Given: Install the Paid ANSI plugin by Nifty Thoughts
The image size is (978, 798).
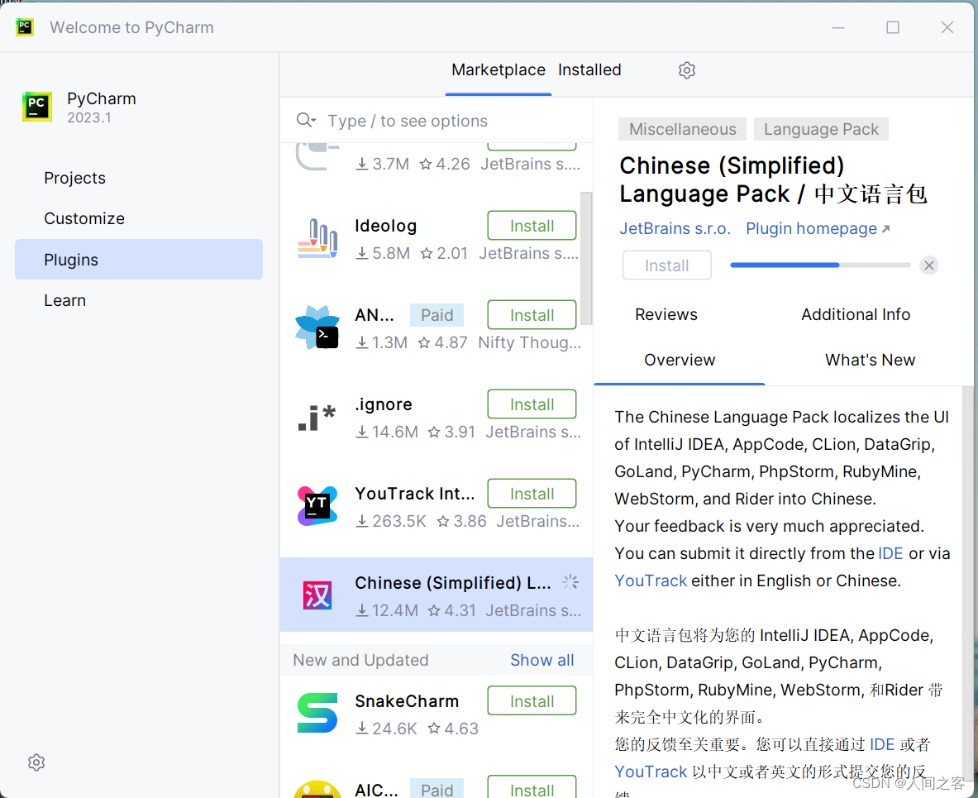Looking at the screenshot, I should coord(532,315).
